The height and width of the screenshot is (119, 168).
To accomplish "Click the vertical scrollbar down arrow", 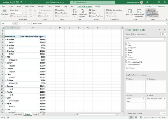I will [x=122, y=112].
